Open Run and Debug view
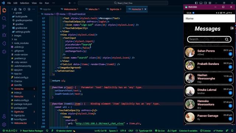 (4, 35)
